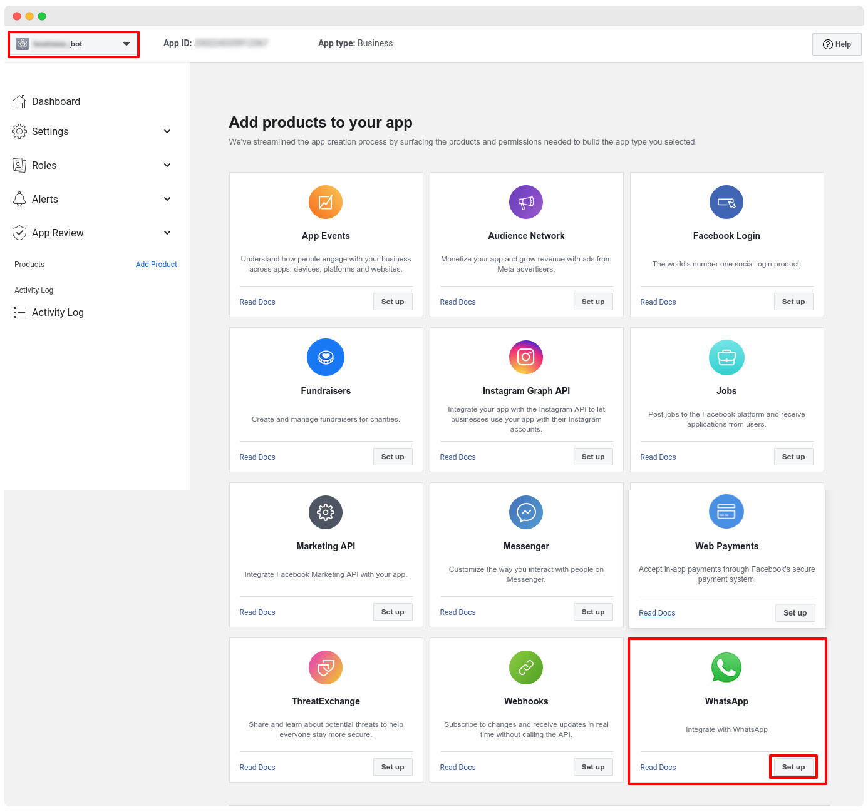The width and height of the screenshot is (868, 812).
Task: Click the ThreatExchange shield icon
Action: tap(326, 667)
